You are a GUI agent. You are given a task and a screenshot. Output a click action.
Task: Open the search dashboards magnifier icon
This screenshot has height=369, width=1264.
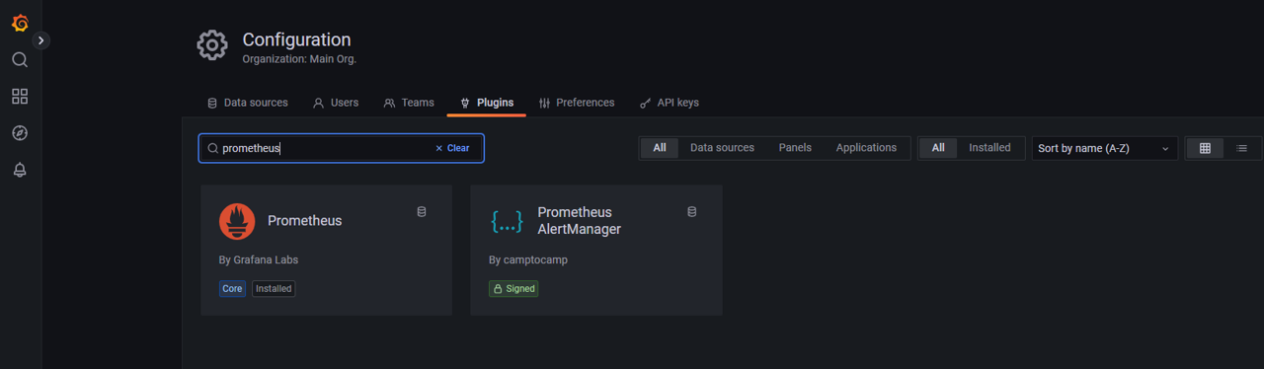pyautogui.click(x=20, y=60)
